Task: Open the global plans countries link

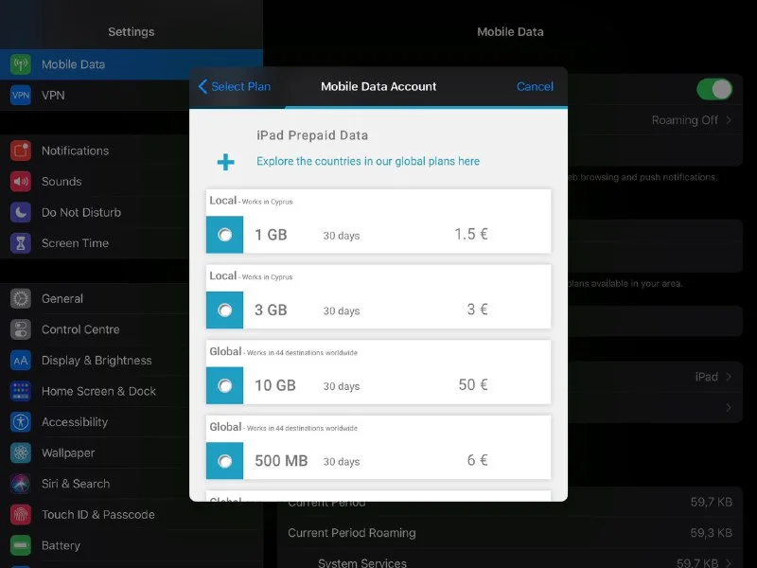Action: pos(367,162)
